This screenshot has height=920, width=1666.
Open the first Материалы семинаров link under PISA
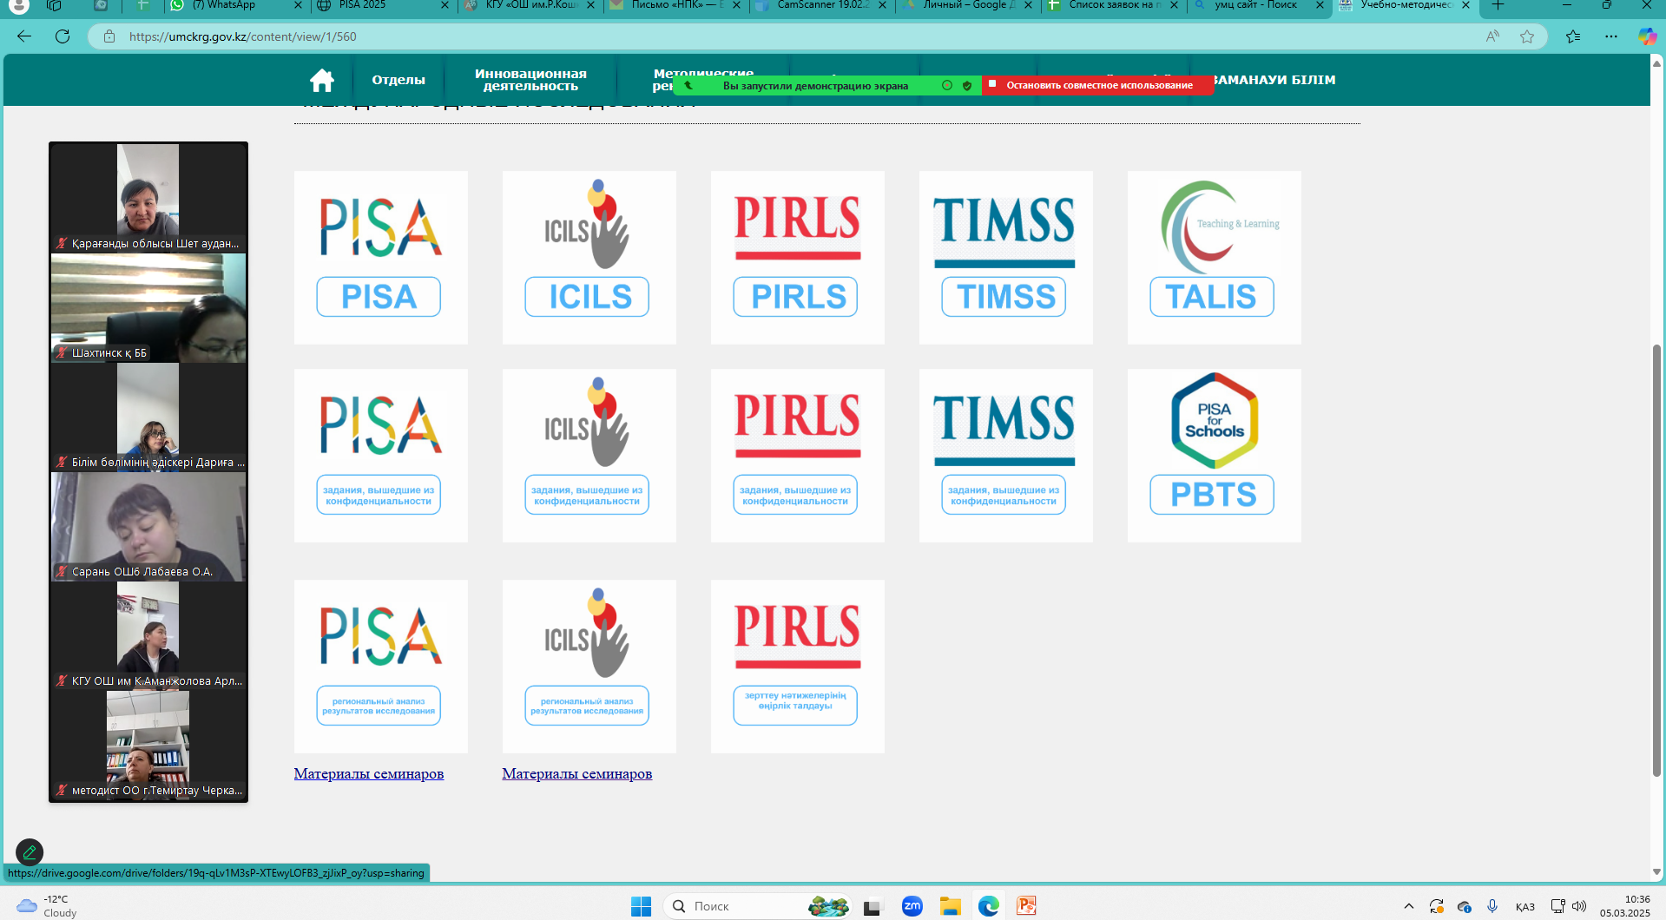368,773
